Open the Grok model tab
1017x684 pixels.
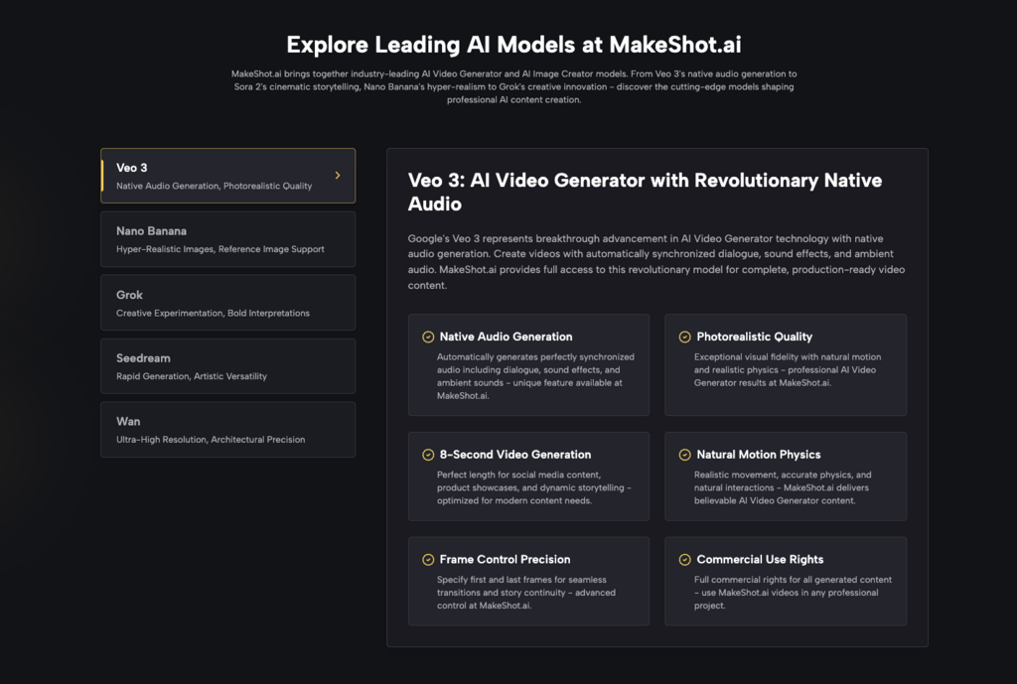227,303
